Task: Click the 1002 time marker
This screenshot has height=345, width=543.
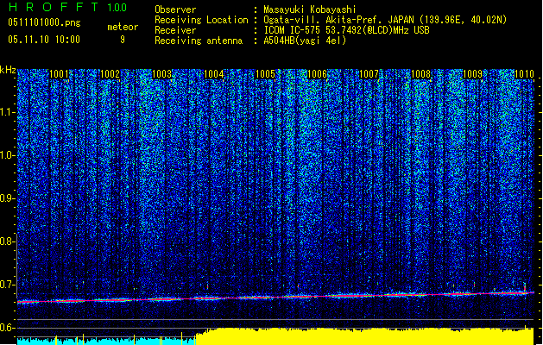Action: point(110,74)
